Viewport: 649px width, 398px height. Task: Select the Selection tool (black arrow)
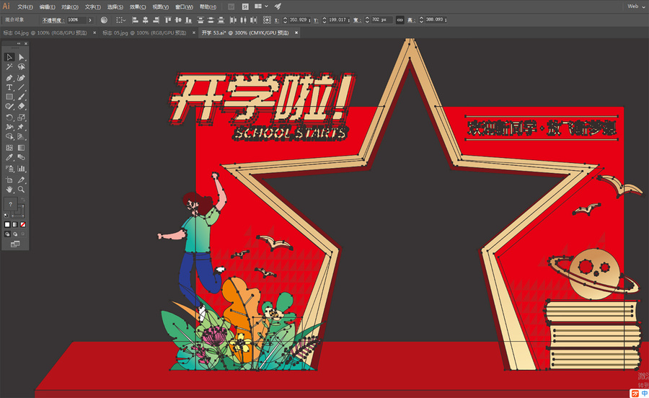pos(9,57)
